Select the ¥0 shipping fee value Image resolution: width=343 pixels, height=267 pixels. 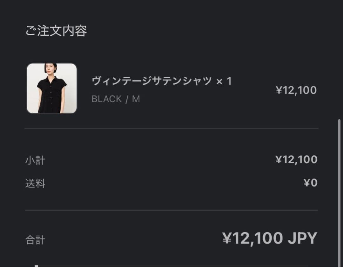(310, 182)
